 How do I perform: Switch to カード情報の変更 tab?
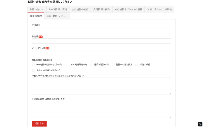tap(58, 9)
